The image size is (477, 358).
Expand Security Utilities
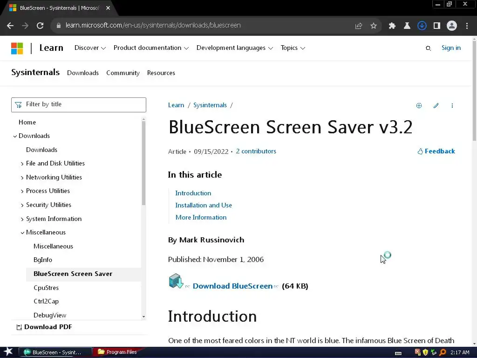[22, 205]
